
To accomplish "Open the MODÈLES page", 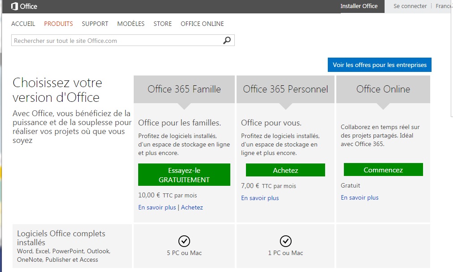I will 131,24.
